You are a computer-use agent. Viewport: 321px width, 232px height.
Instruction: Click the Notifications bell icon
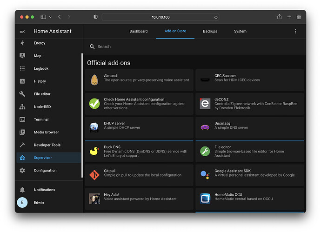click(22, 190)
